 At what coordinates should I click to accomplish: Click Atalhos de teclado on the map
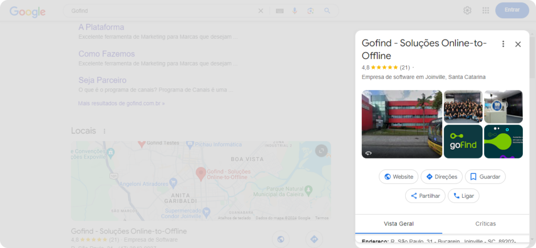[x=234, y=218]
